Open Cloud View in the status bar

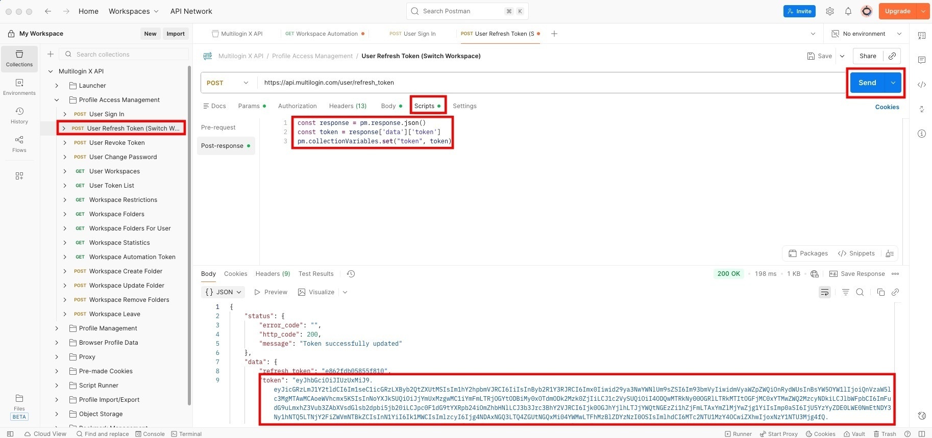coord(45,434)
